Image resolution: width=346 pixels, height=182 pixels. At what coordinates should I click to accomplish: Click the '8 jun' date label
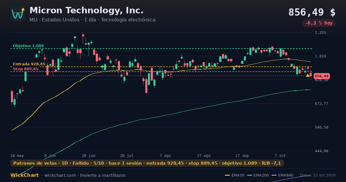50,156
